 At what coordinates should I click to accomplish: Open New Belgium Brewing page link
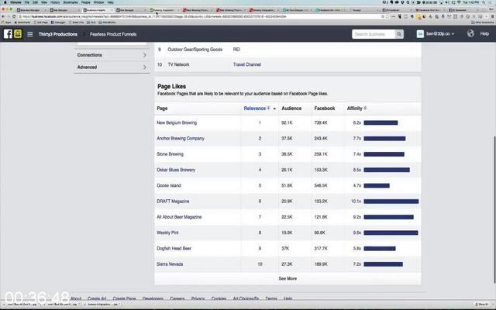pyautogui.click(x=177, y=122)
